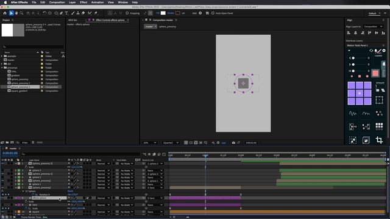Collapse the precomps folder in Project panel

point(2,68)
